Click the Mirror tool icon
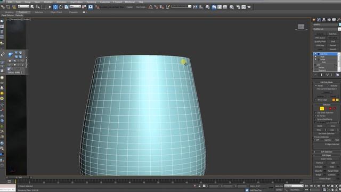The width and height of the screenshot is (341, 192). coord(196,7)
